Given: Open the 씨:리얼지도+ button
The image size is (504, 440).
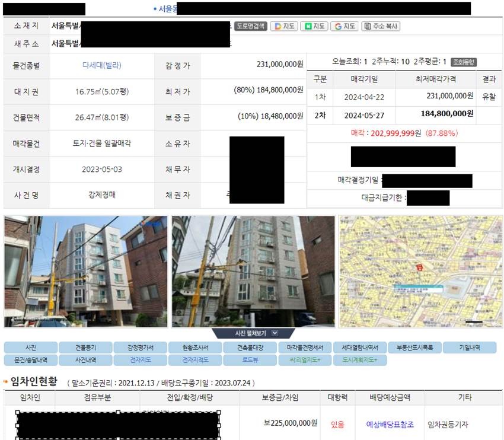Looking at the screenshot, I should 305,360.
